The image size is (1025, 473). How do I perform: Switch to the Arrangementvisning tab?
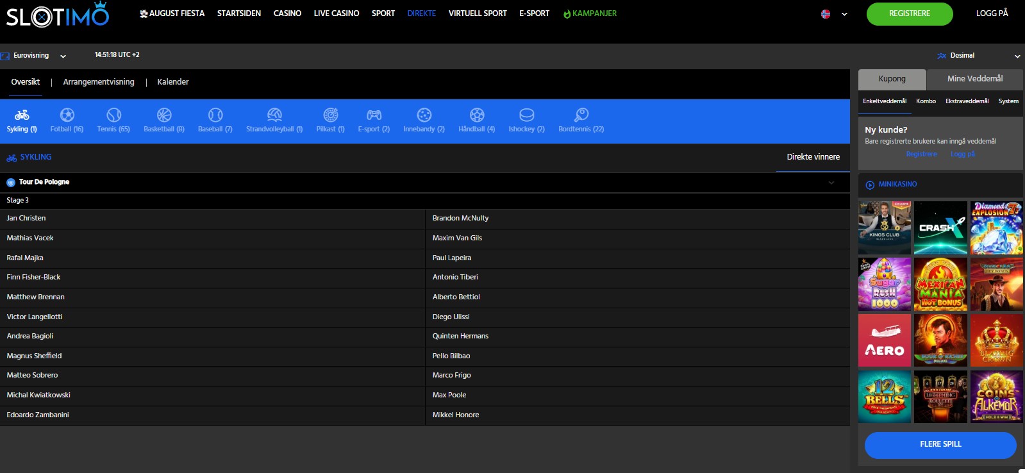click(x=99, y=82)
